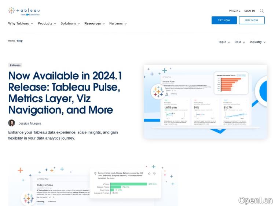Open the Partners navigation menu
Image resolution: width=275 pixels, height=206 pixels.
(118, 23)
